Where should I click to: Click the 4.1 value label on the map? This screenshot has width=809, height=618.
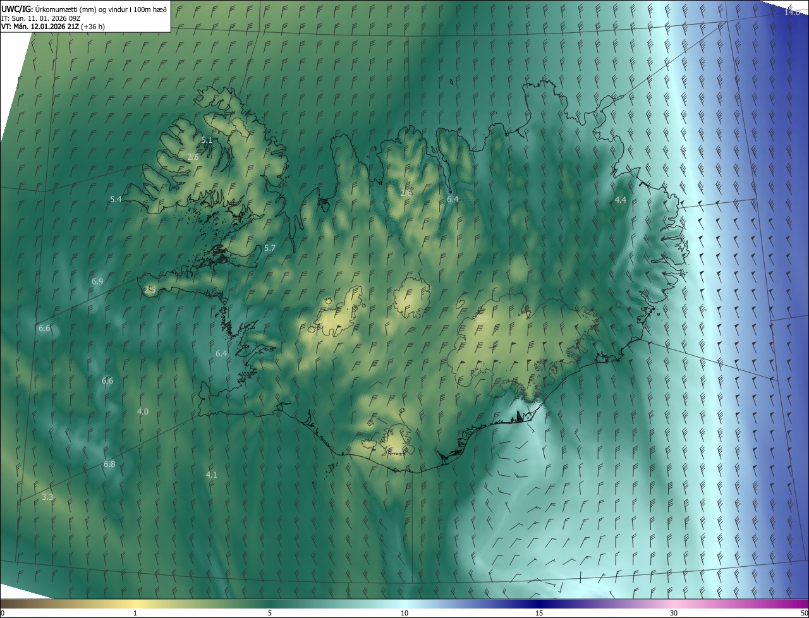point(212,474)
